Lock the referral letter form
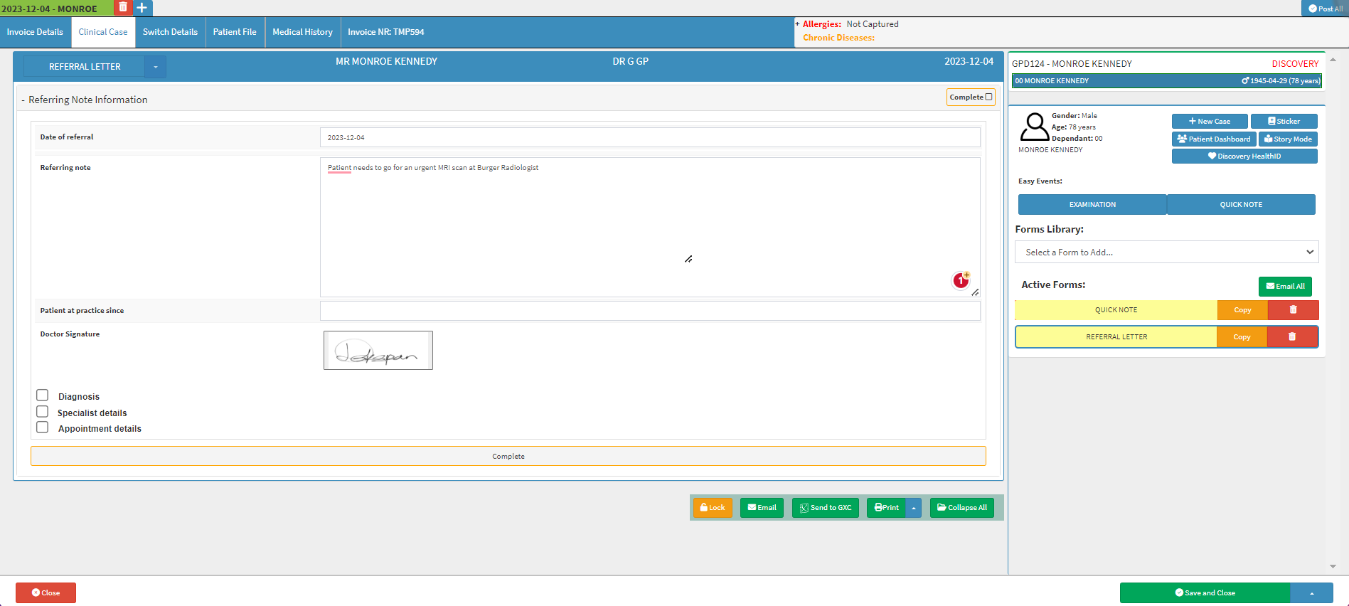This screenshot has width=1349, height=606. pyautogui.click(x=712, y=508)
